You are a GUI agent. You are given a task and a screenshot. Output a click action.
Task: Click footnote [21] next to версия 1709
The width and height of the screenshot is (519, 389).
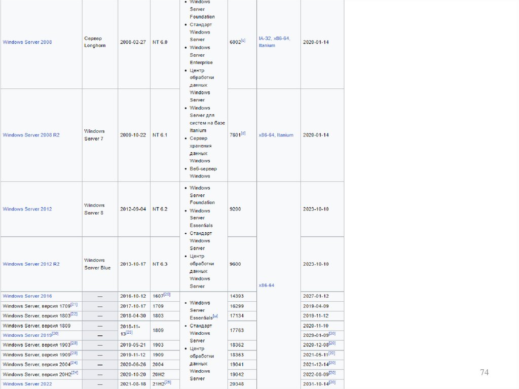pos(74,304)
